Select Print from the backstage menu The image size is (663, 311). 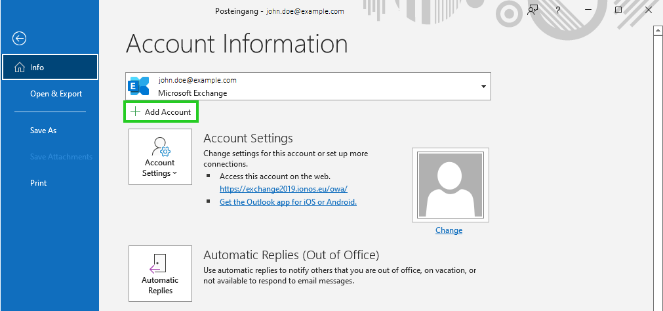click(x=39, y=183)
